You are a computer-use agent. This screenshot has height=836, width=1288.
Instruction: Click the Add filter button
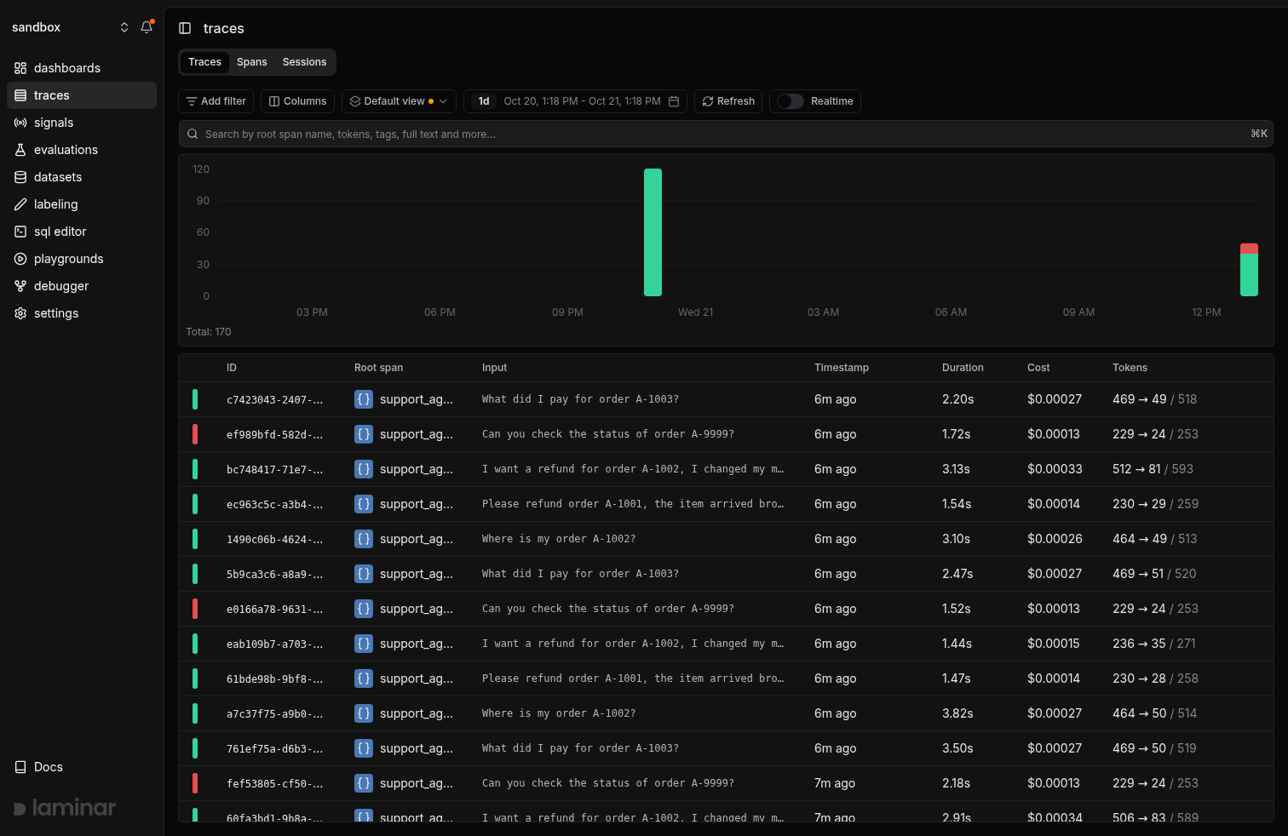coord(216,101)
